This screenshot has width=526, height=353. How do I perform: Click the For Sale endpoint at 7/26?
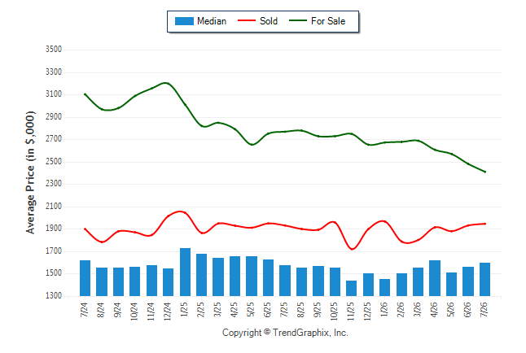click(484, 172)
